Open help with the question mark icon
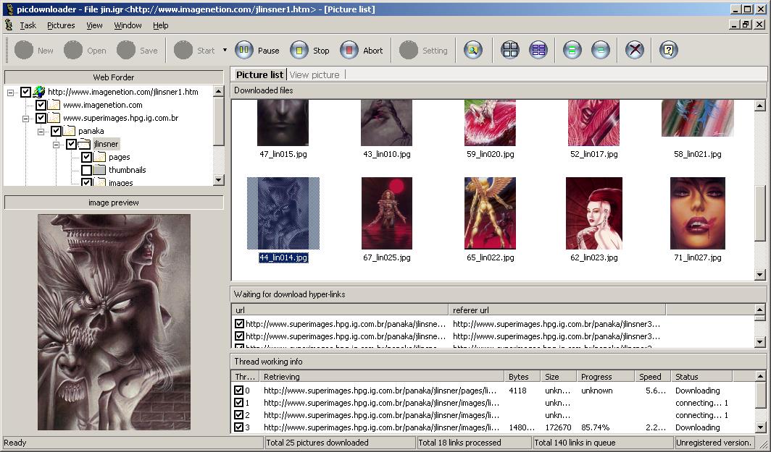771x452 pixels. tap(669, 50)
